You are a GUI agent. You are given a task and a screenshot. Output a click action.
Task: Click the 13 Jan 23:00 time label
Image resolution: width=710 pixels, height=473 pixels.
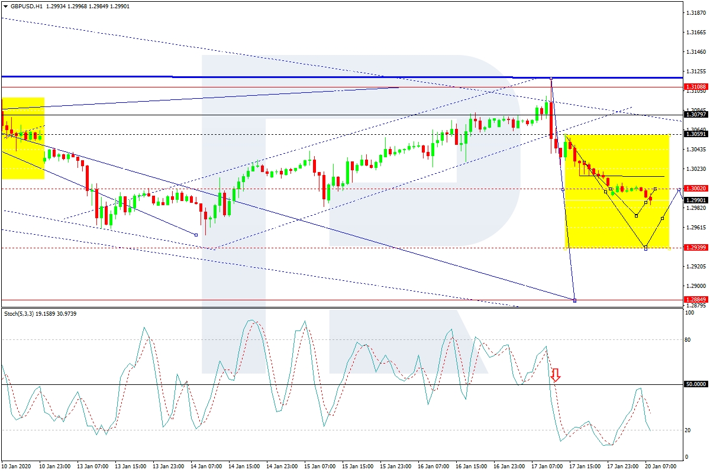tap(167, 466)
